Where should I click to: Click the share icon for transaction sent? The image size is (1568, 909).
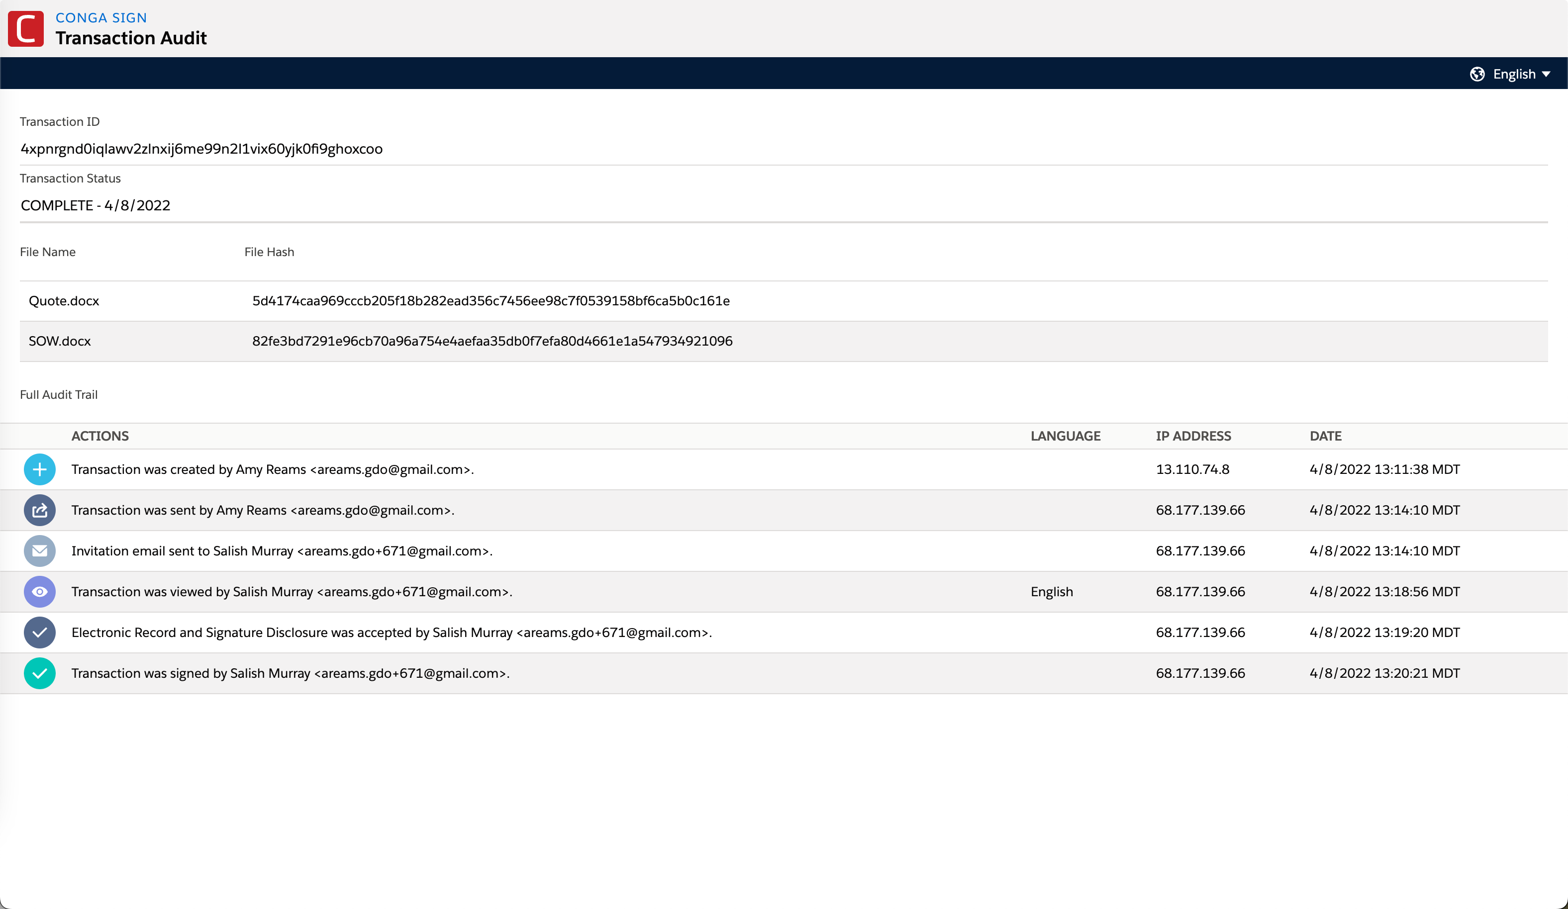(x=39, y=510)
